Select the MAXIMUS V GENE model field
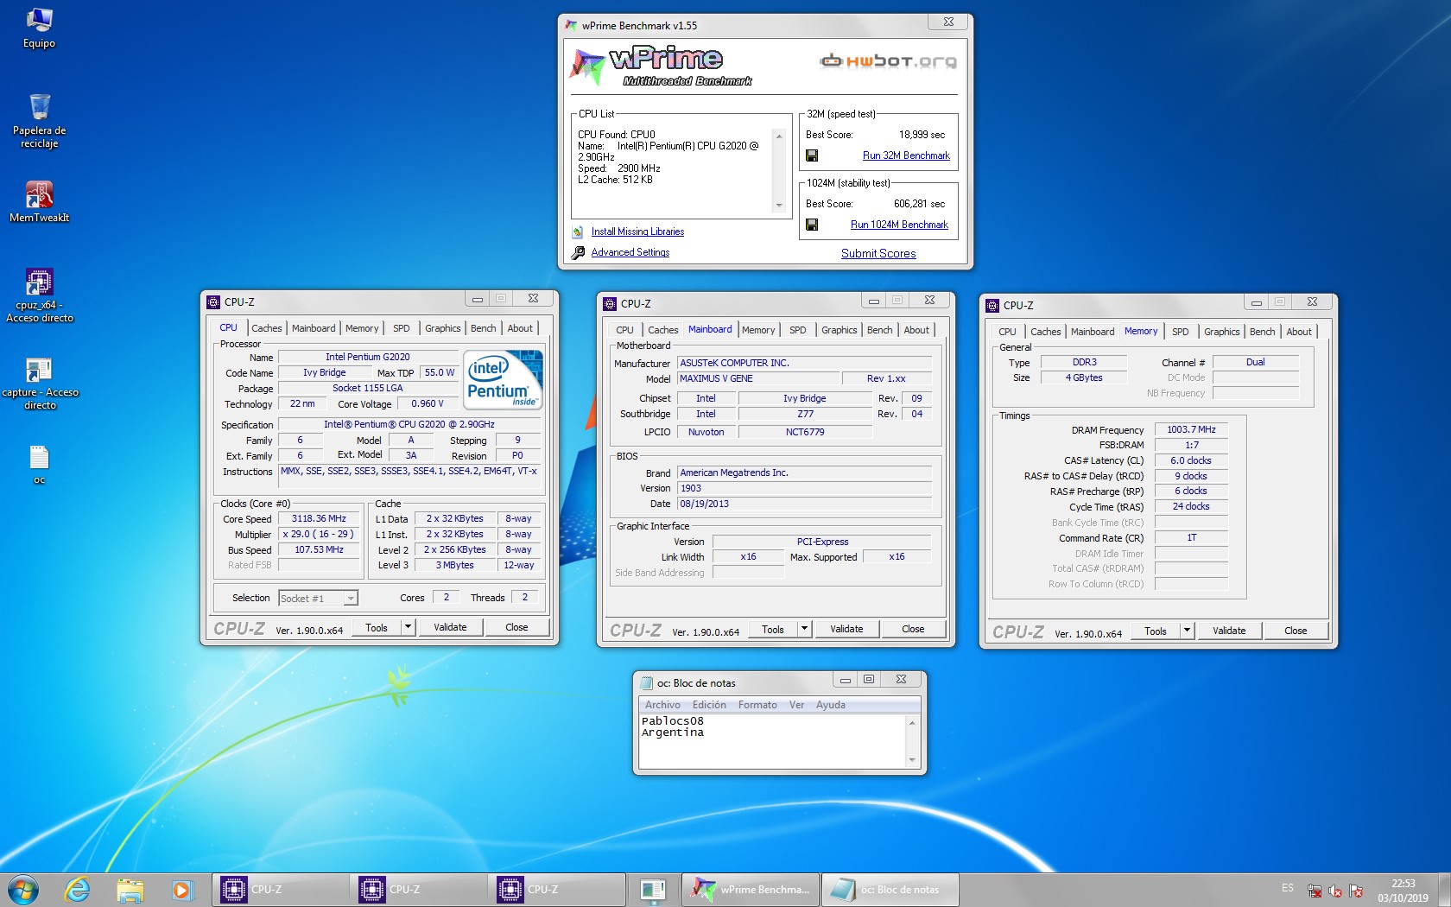 coord(758,378)
